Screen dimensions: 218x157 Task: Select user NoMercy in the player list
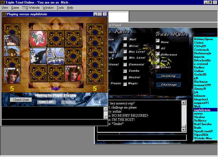coord(200,120)
